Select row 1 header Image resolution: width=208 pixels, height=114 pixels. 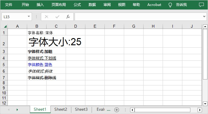click(x=4, y=32)
